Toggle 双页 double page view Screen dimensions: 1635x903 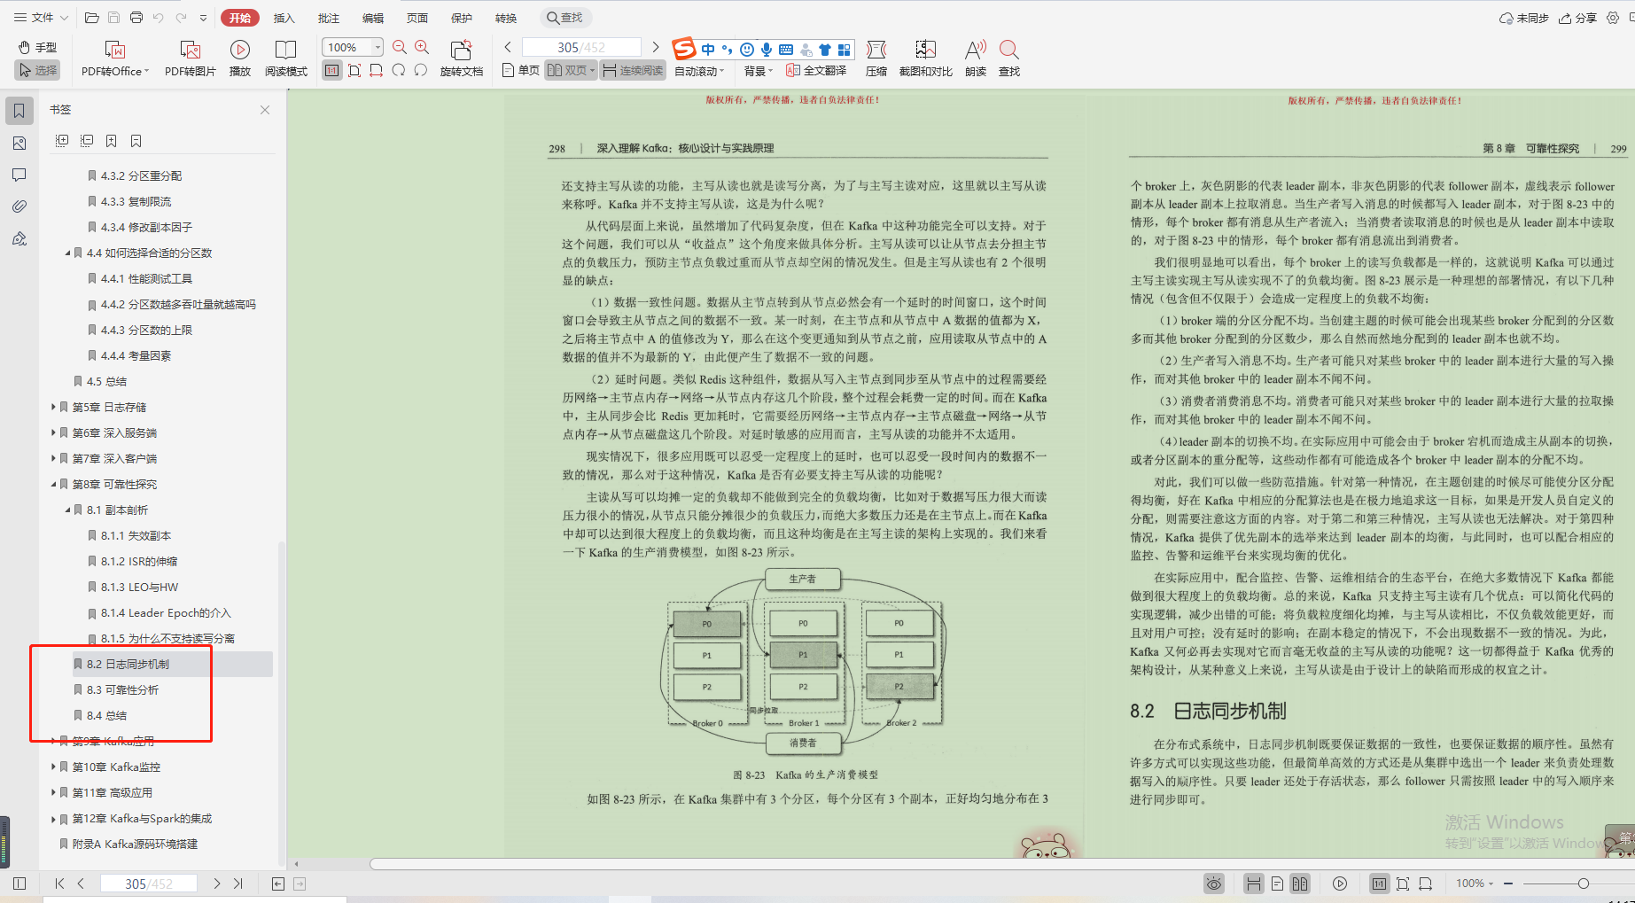571,70
